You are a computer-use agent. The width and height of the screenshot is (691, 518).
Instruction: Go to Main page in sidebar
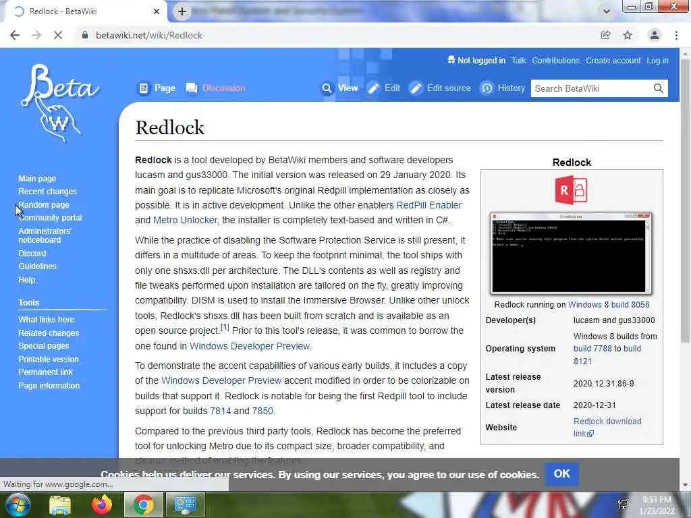tap(37, 178)
